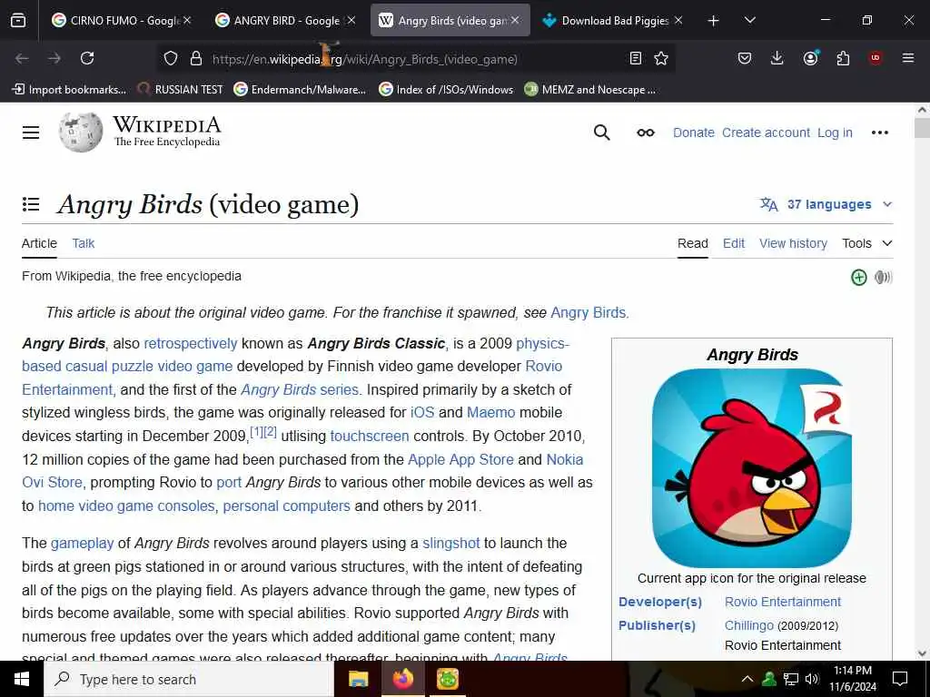This screenshot has height=697, width=930.
Task: Click Log in link
Action: (x=835, y=133)
